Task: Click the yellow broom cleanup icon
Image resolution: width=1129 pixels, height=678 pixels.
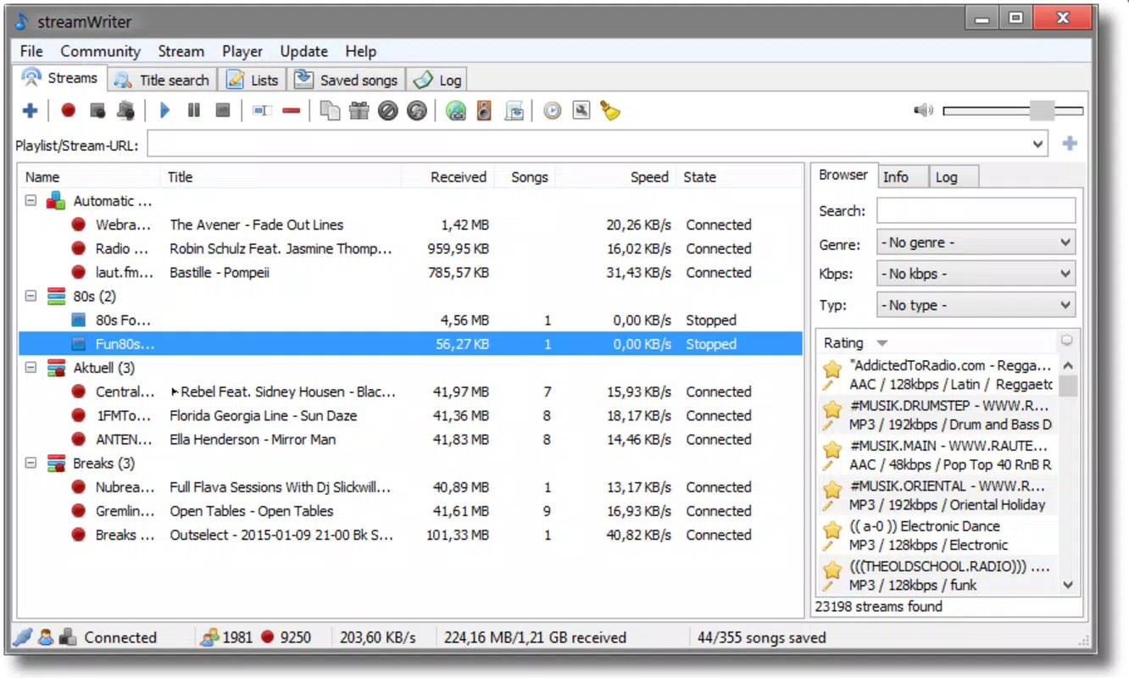Action: 610,110
